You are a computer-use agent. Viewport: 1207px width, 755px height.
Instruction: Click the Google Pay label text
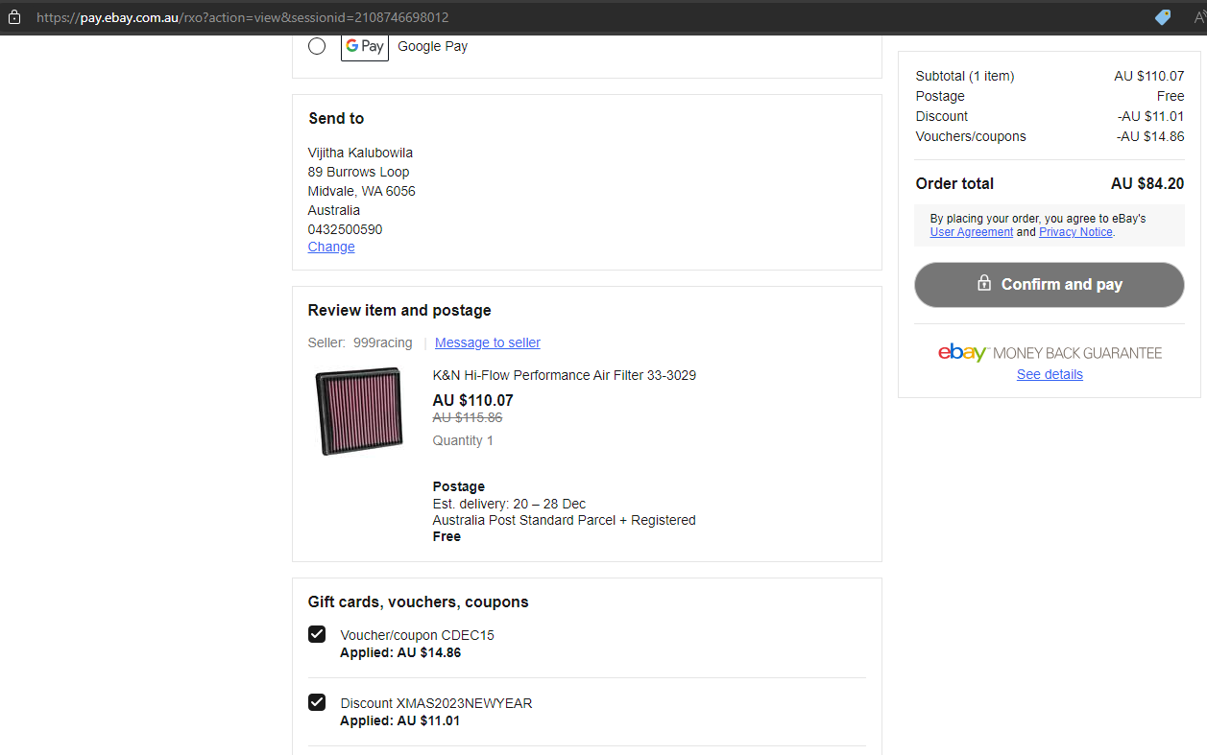[x=433, y=46]
